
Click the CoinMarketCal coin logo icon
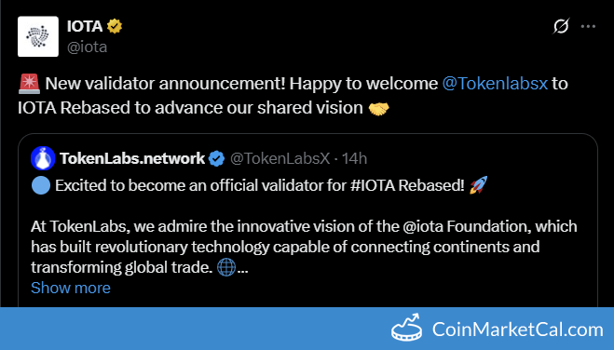click(407, 328)
